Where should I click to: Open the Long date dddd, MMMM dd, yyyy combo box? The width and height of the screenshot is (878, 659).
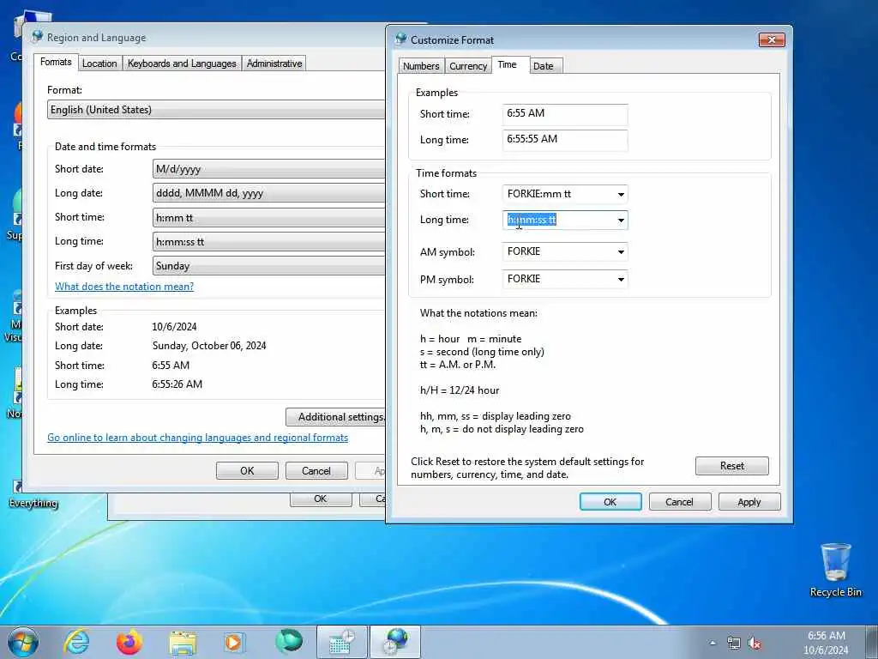click(268, 193)
